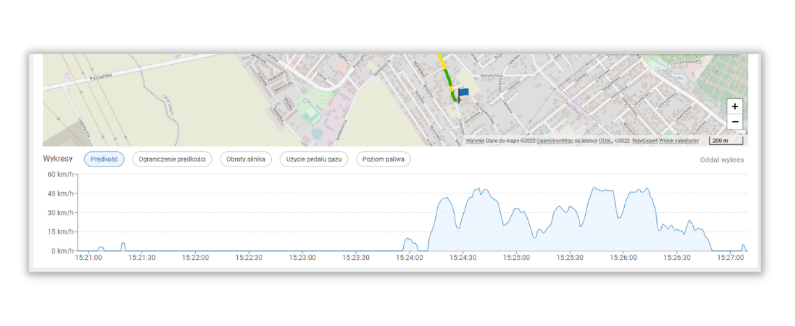The image size is (795, 326).
Task: Switch to Poziom paliwa chart
Action: 383,160
